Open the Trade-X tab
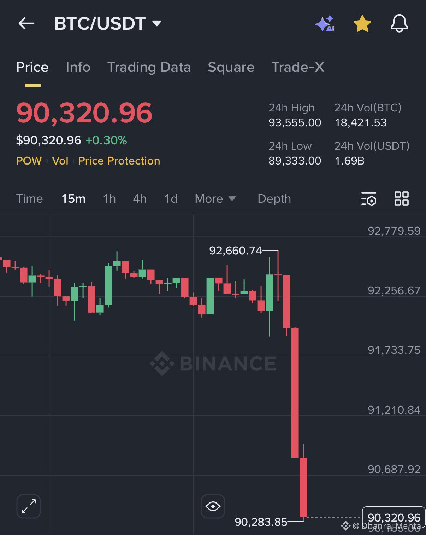Image resolution: width=426 pixels, height=535 pixels. pyautogui.click(x=298, y=67)
